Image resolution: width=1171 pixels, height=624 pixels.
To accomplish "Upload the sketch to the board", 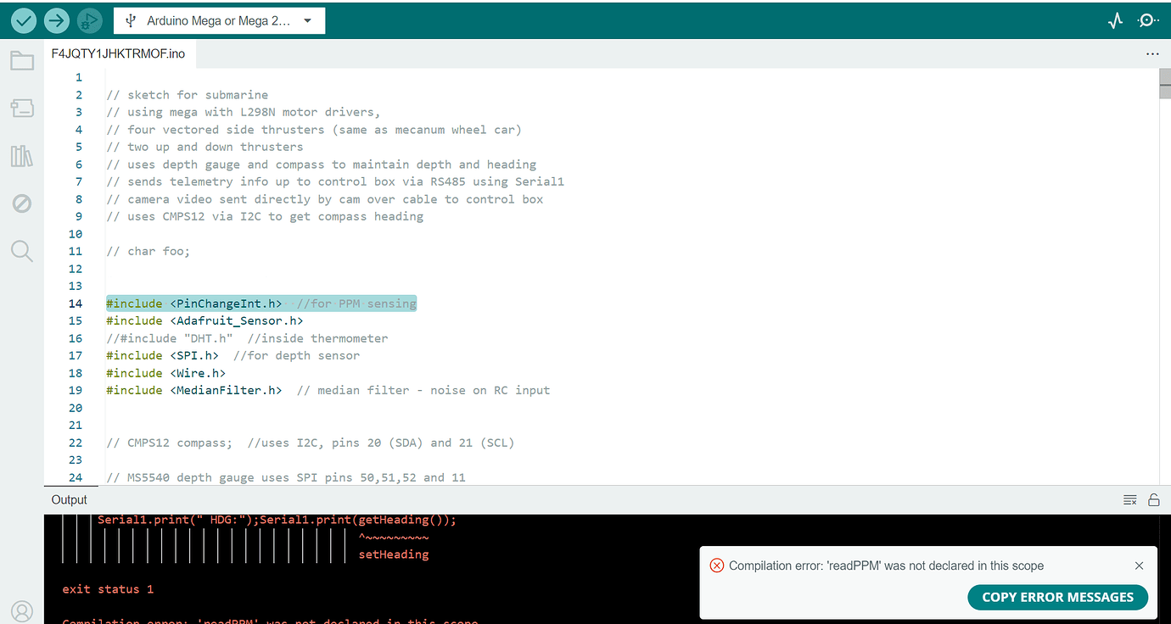I will click(56, 19).
